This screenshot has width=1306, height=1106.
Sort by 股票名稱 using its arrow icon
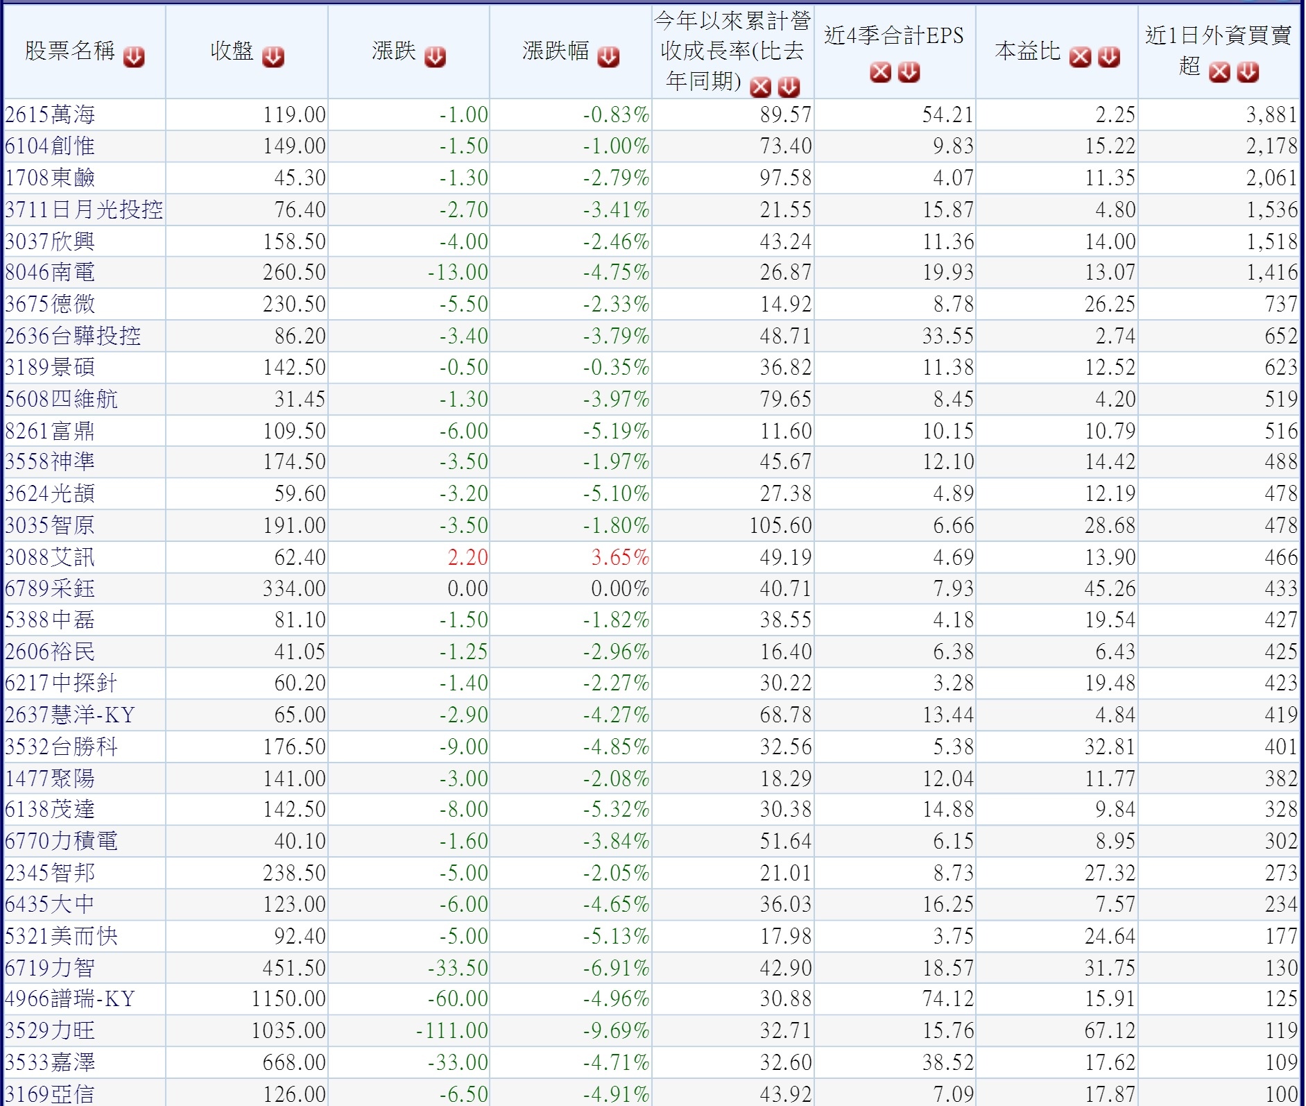pos(134,57)
